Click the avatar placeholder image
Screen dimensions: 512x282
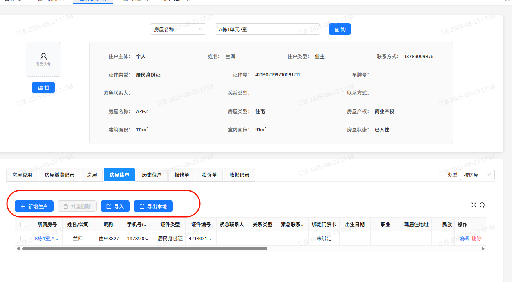pyautogui.click(x=43, y=59)
